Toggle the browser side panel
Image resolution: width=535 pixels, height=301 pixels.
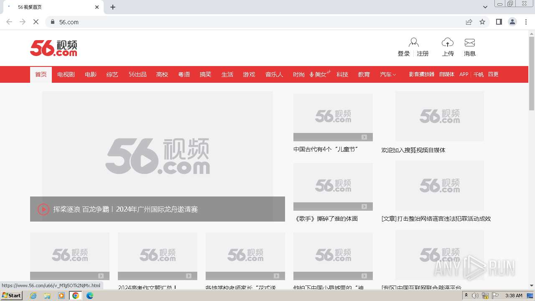pos(499,22)
